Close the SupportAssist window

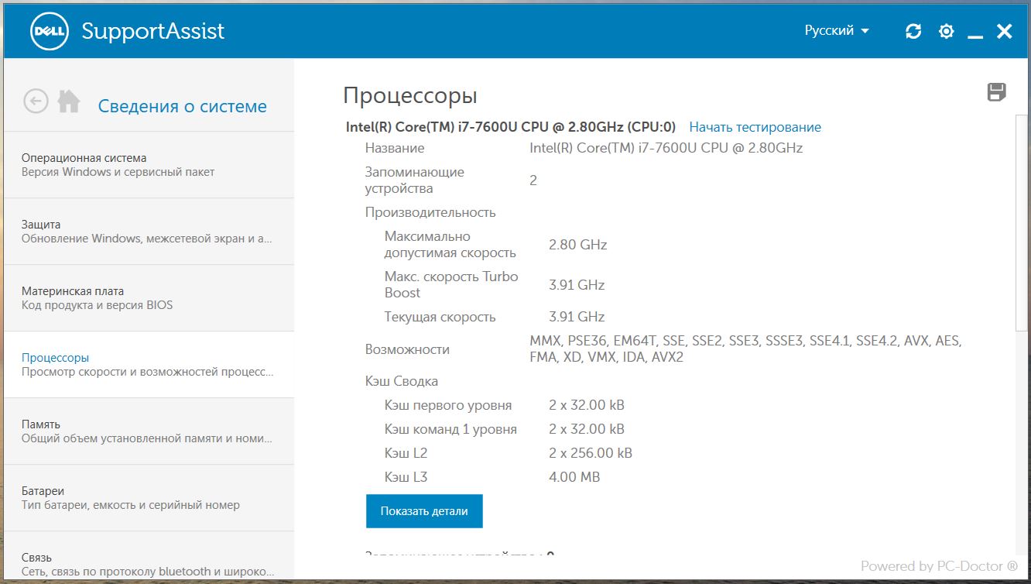click(x=1004, y=31)
